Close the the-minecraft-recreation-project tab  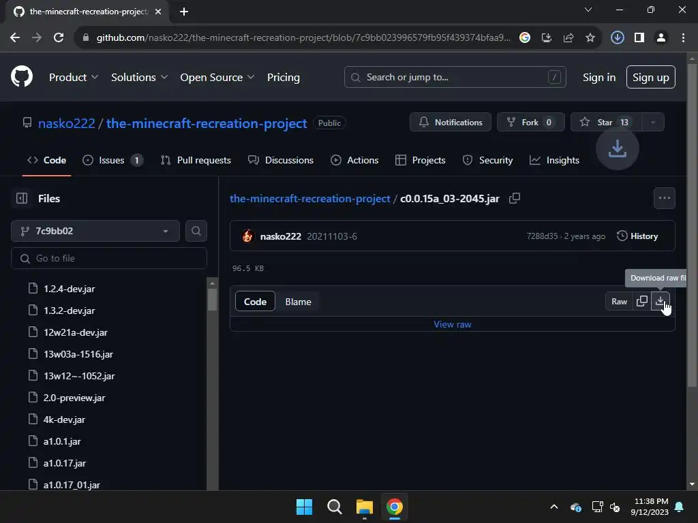[x=158, y=12]
